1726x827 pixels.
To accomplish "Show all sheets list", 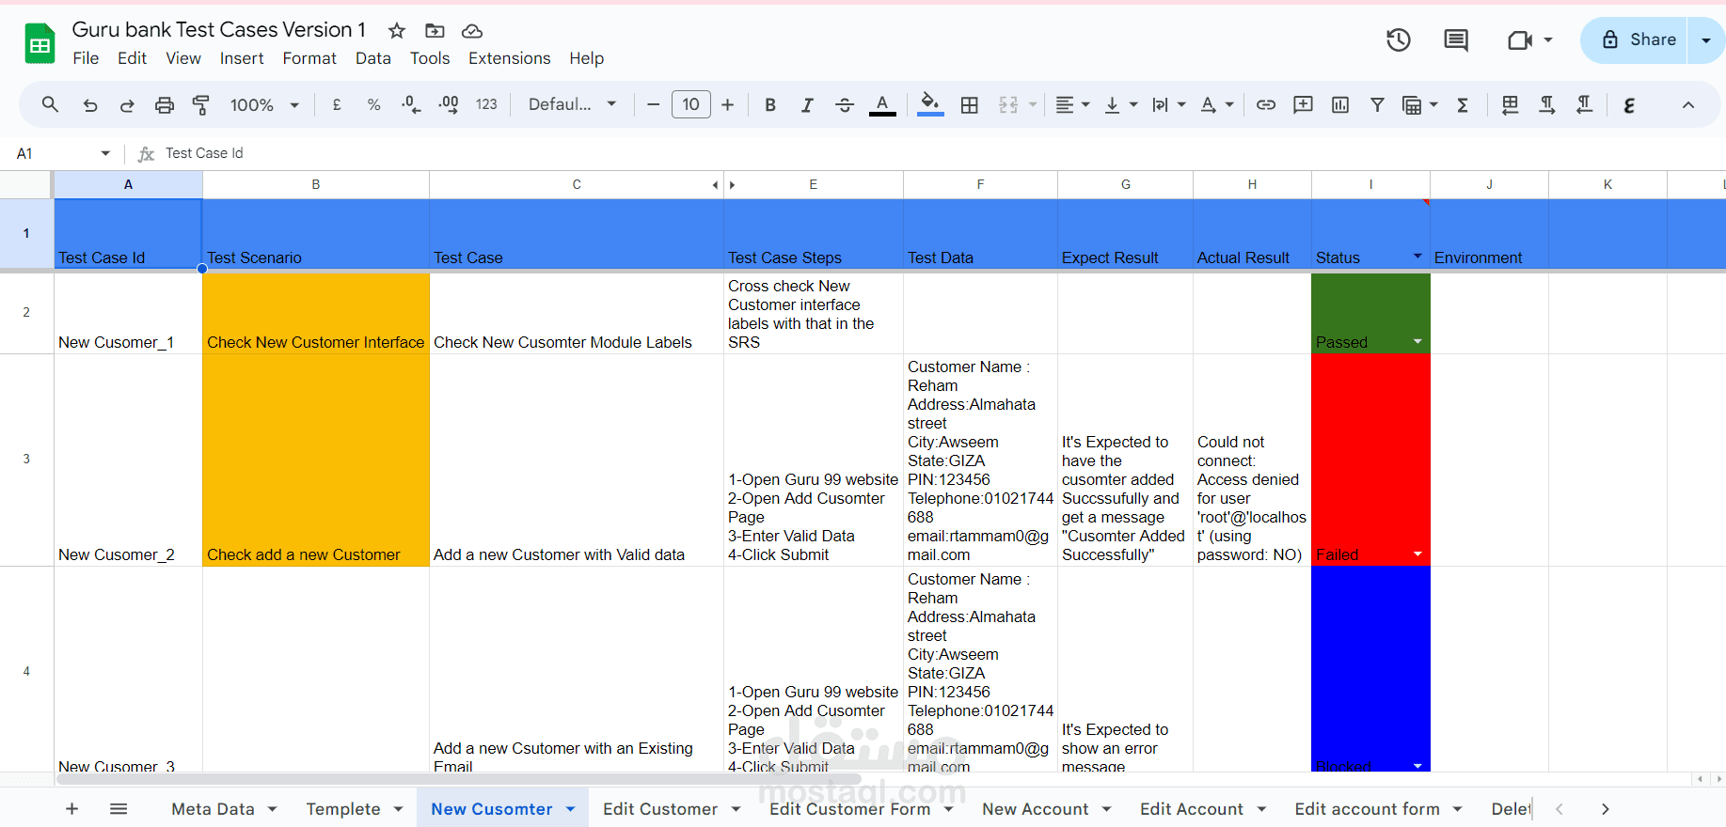I will (119, 808).
